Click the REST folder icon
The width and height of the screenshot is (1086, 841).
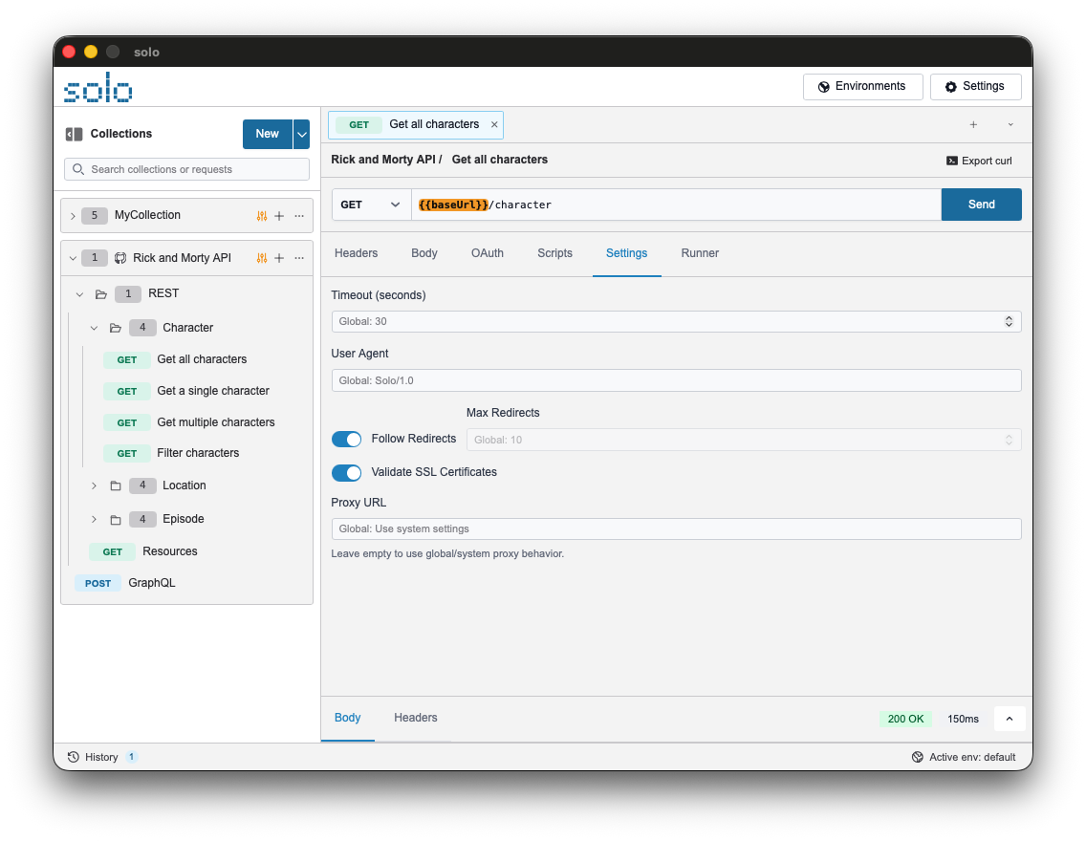pos(101,294)
